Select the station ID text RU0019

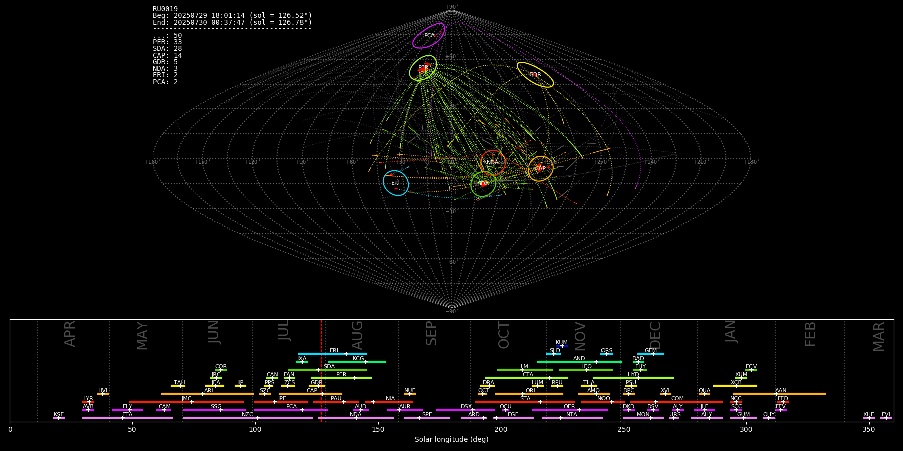pyautogui.click(x=165, y=9)
